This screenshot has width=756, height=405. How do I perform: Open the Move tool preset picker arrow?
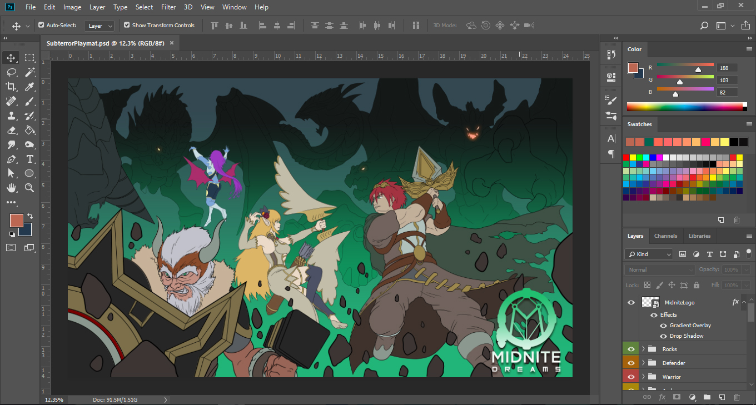[x=28, y=26]
